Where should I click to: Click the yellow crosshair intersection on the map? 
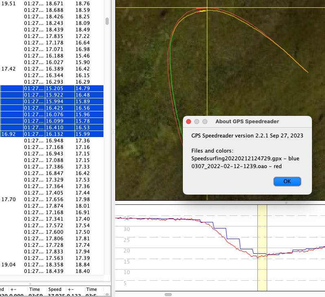click(x=207, y=8)
